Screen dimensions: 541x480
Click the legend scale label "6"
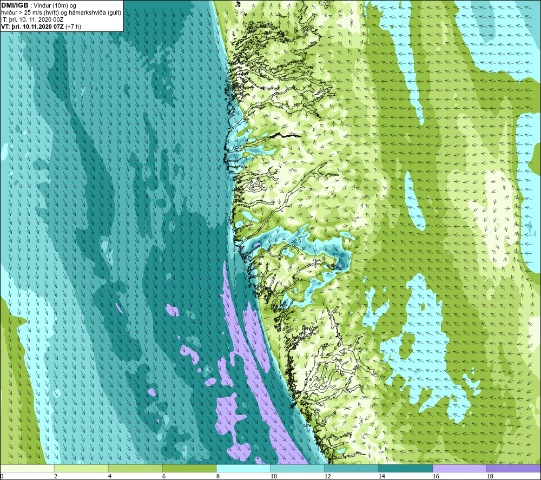(x=164, y=477)
